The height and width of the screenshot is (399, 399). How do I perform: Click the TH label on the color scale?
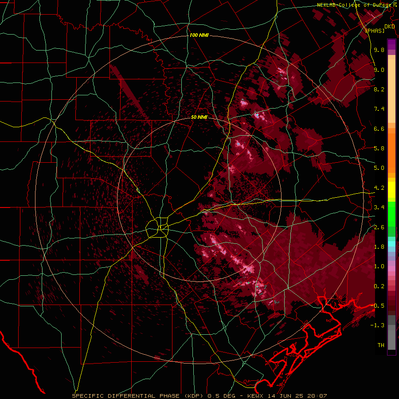[381, 345]
